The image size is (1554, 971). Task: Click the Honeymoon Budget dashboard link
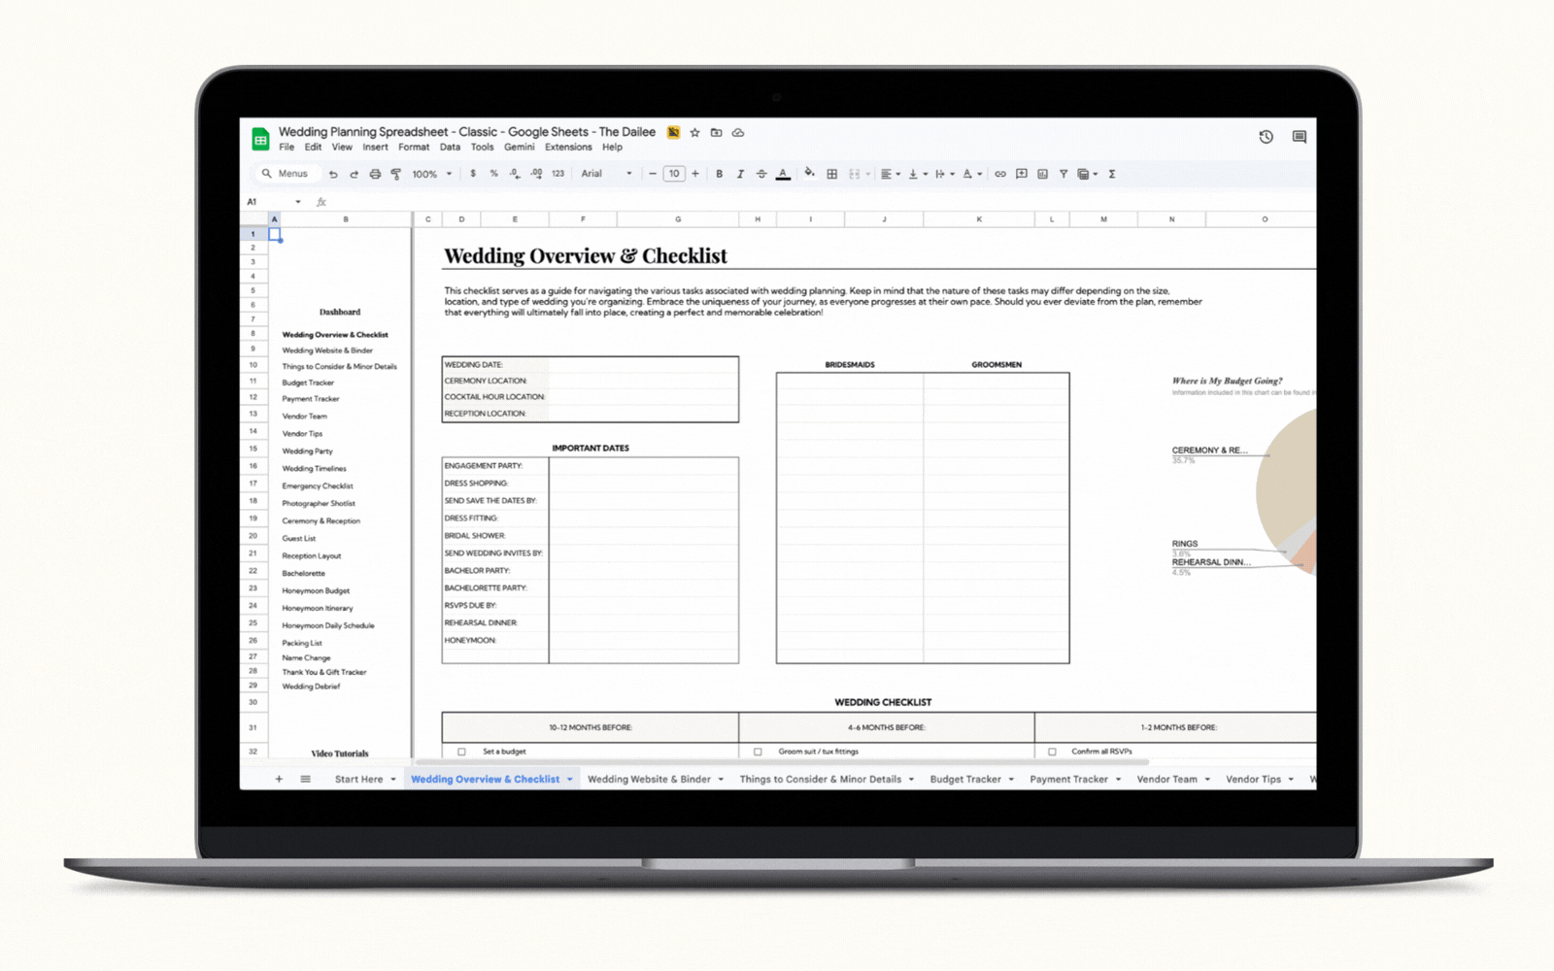click(316, 590)
